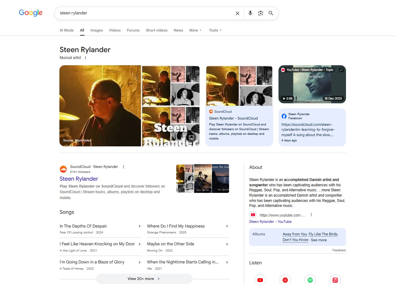The width and height of the screenshot is (396, 284).
Task: Clear the search box with X icon
Action: tap(238, 13)
